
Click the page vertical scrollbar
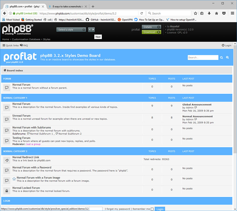click(x=235, y=100)
